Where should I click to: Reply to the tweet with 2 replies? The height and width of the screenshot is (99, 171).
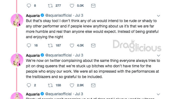click(x=29, y=85)
